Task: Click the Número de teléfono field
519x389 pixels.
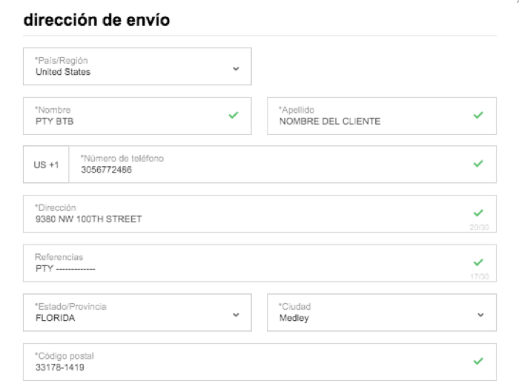Action: pos(282,164)
